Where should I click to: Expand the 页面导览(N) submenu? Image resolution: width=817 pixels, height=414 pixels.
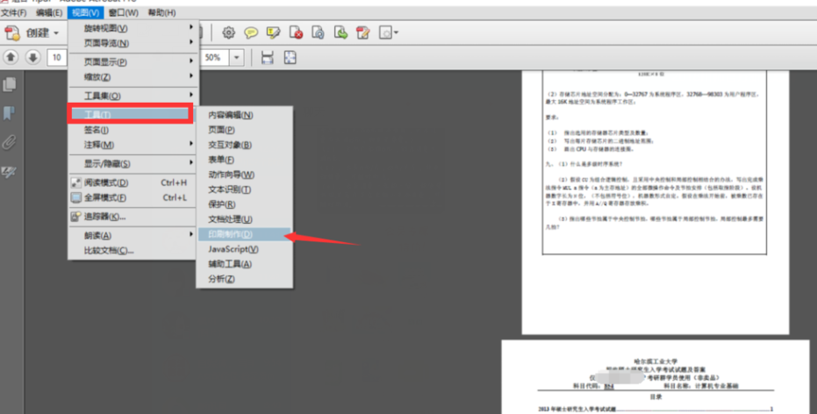[133, 43]
